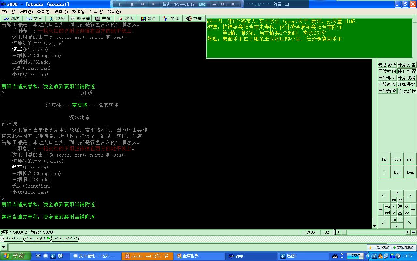
Task: Click the i inventory button
Action: [x=384, y=172]
